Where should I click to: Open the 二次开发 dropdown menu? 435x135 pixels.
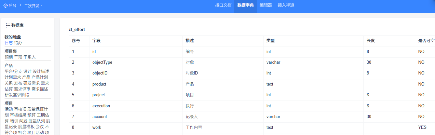pyautogui.click(x=33, y=6)
